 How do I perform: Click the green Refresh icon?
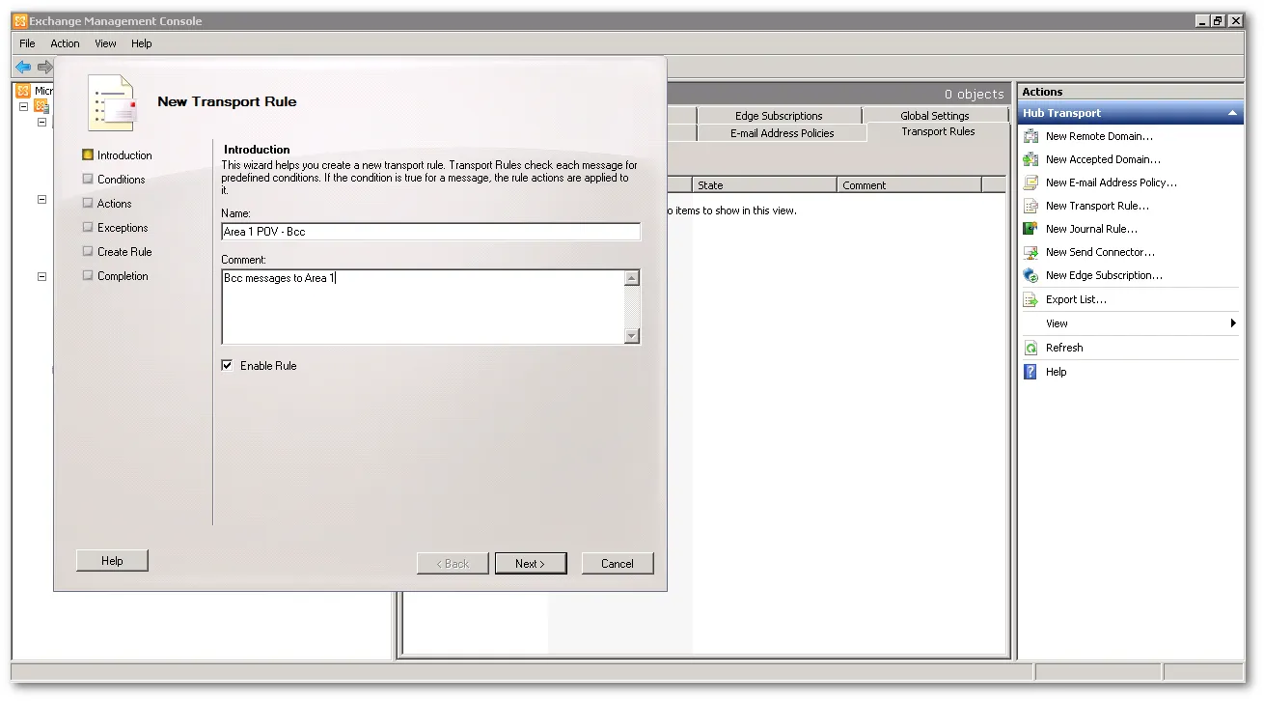1030,348
